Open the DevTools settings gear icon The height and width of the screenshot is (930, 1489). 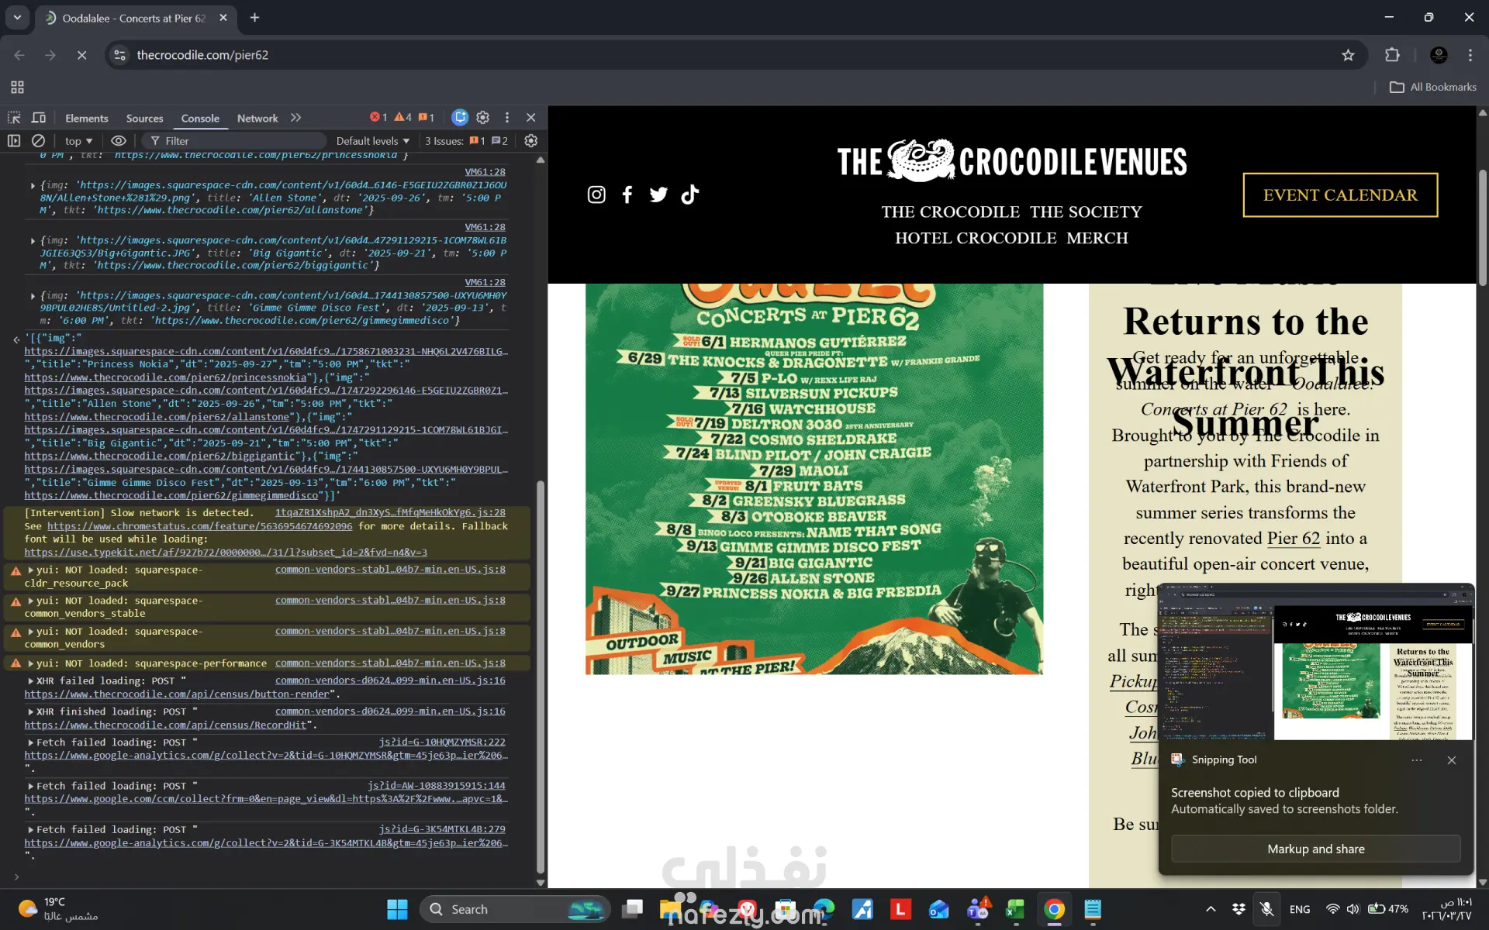point(482,118)
